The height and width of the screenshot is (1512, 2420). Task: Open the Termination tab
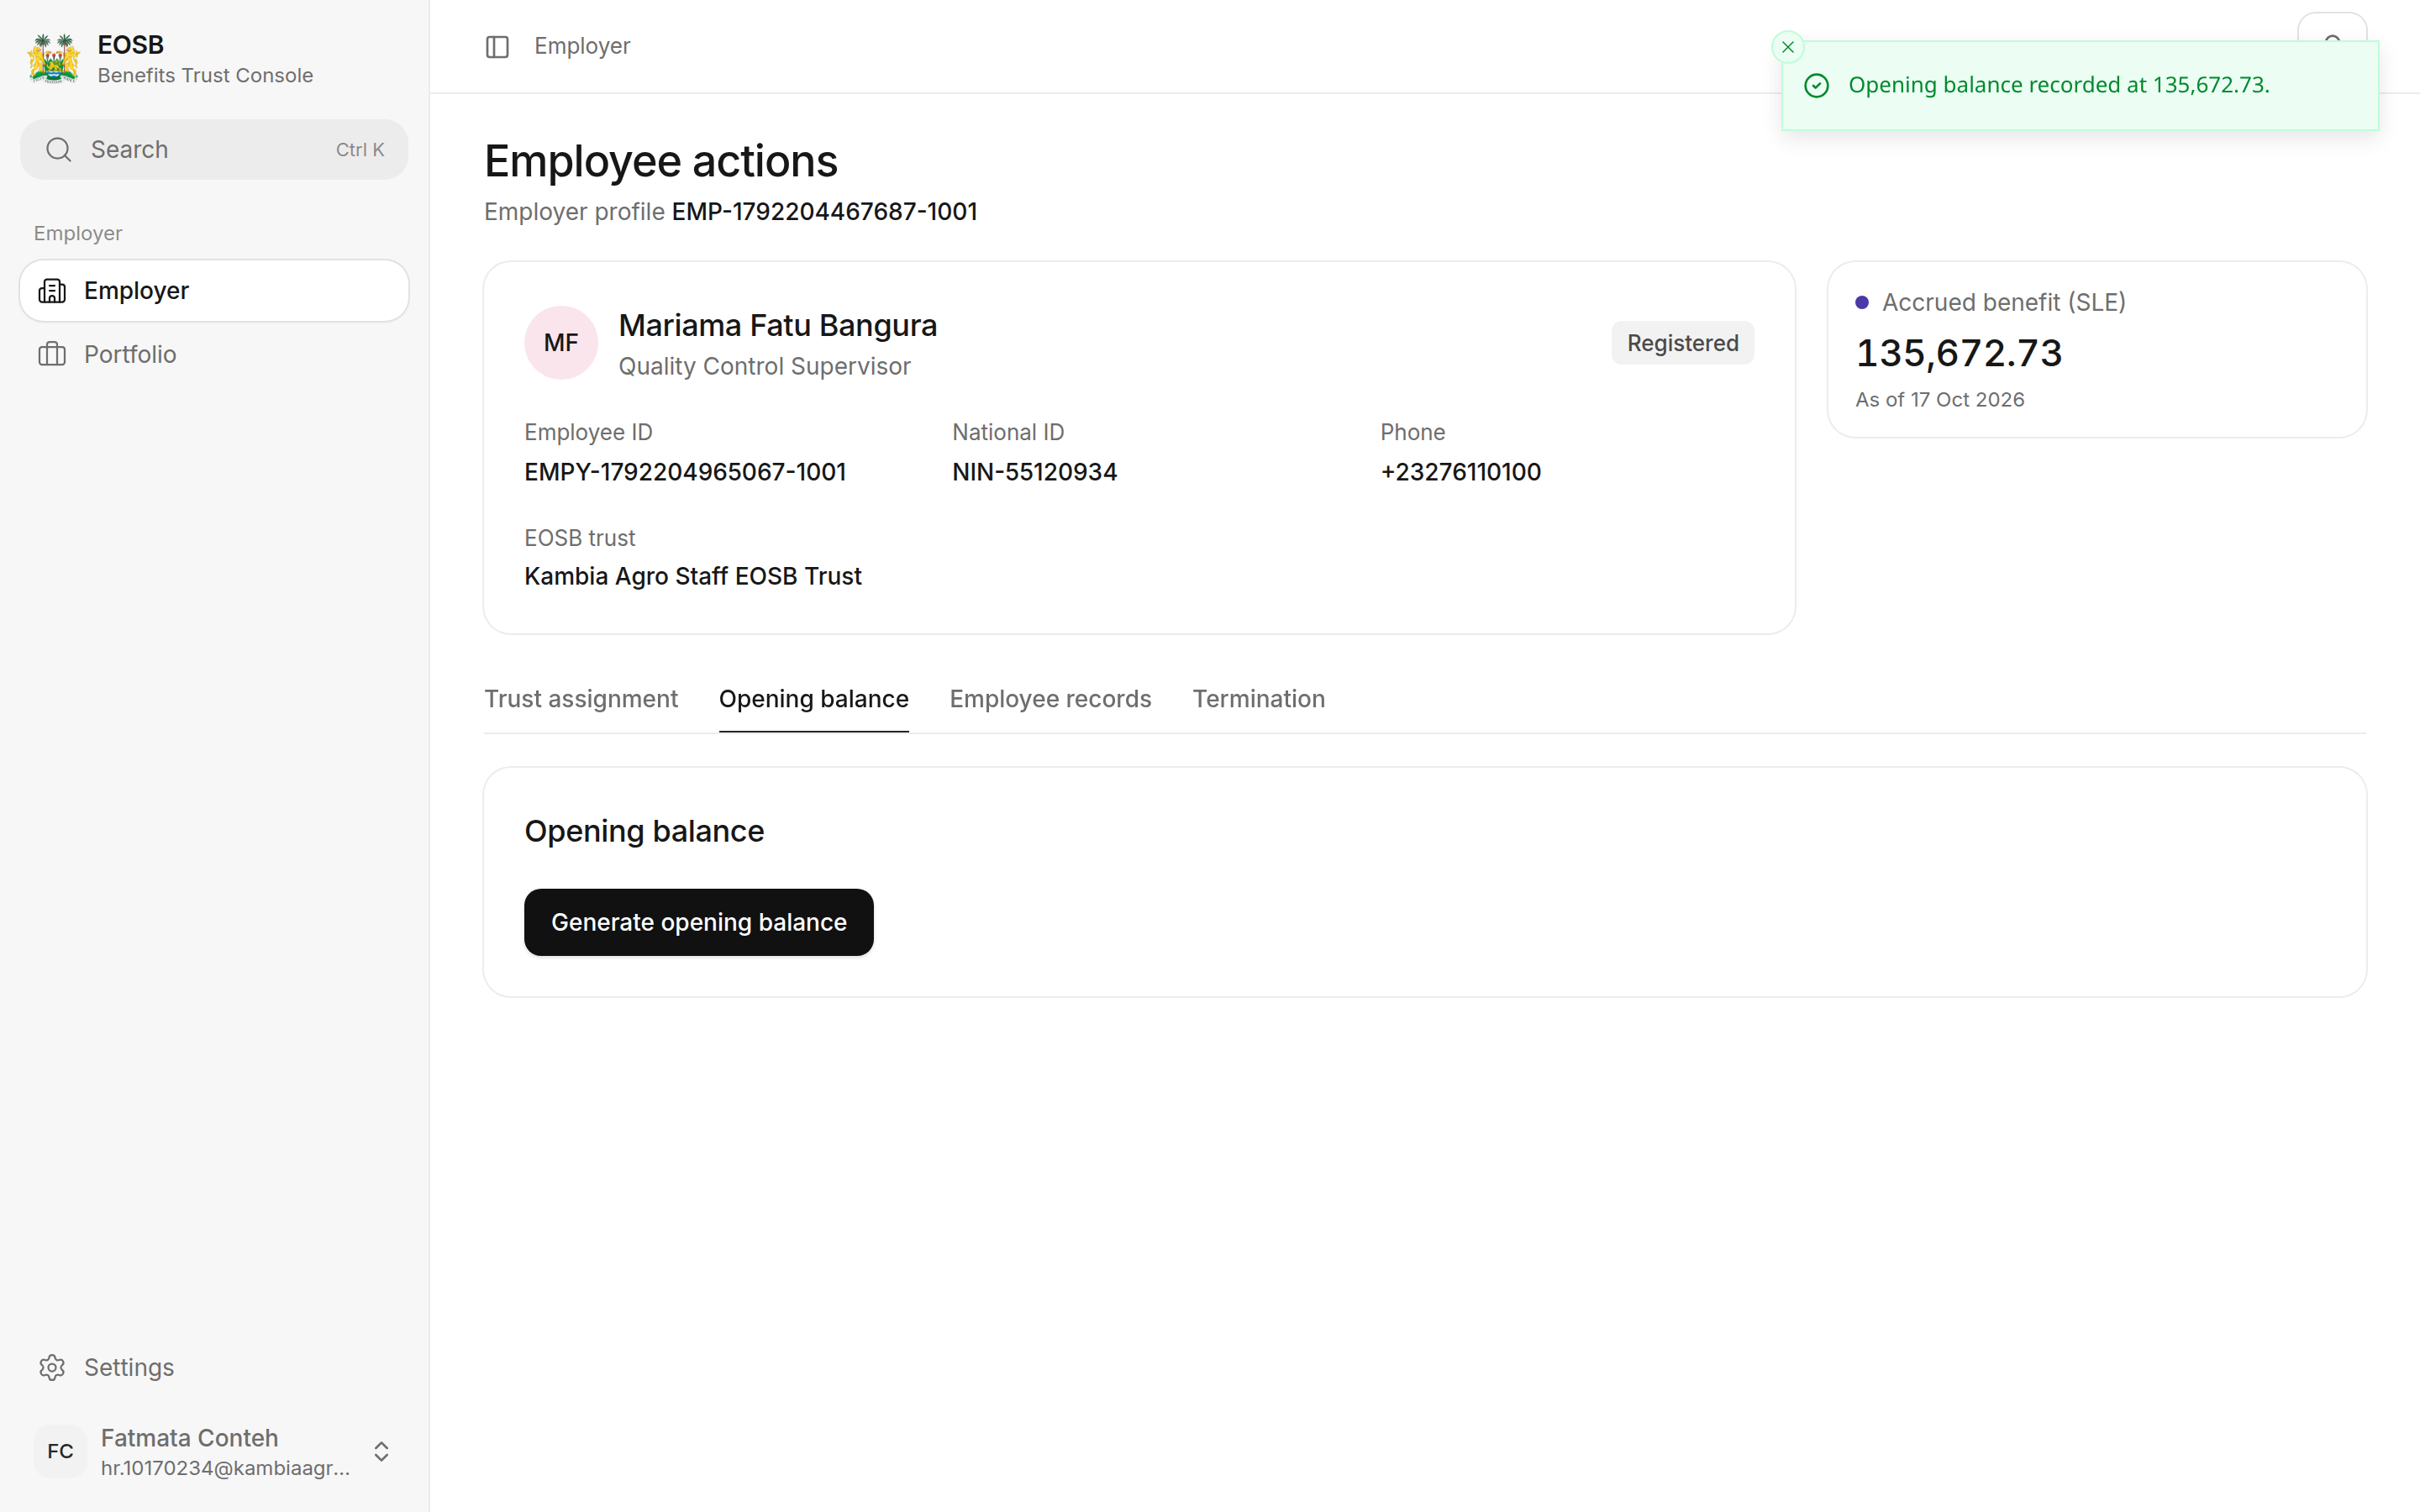coord(1258,699)
